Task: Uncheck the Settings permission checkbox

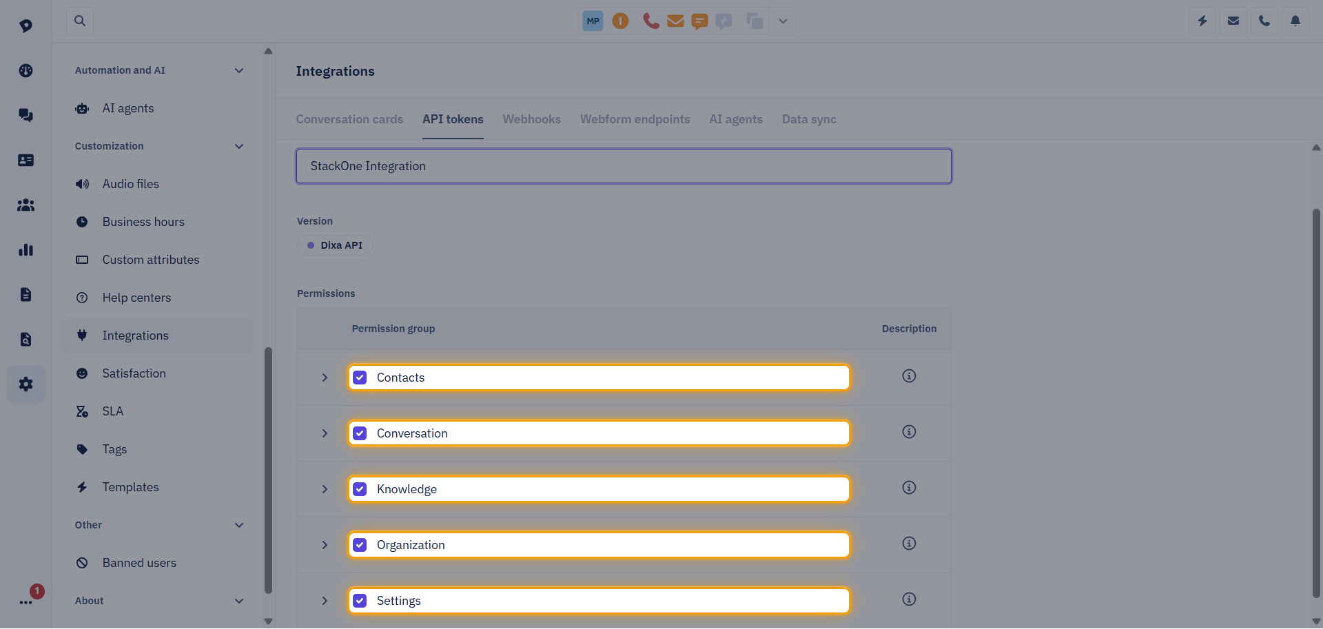Action: pos(360,601)
